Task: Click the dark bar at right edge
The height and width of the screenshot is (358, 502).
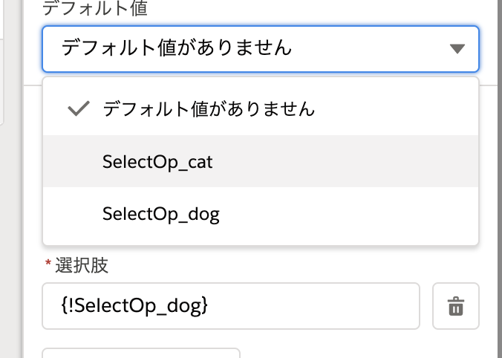Action: [x=499, y=179]
